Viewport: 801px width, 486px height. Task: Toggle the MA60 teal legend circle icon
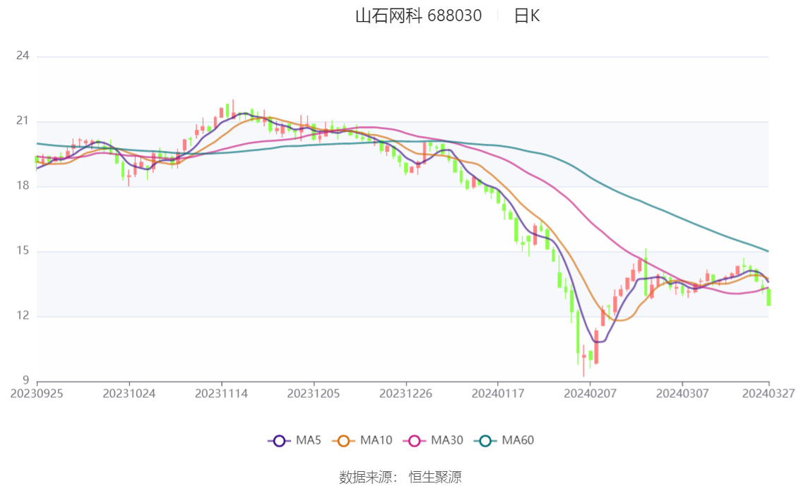[485, 441]
